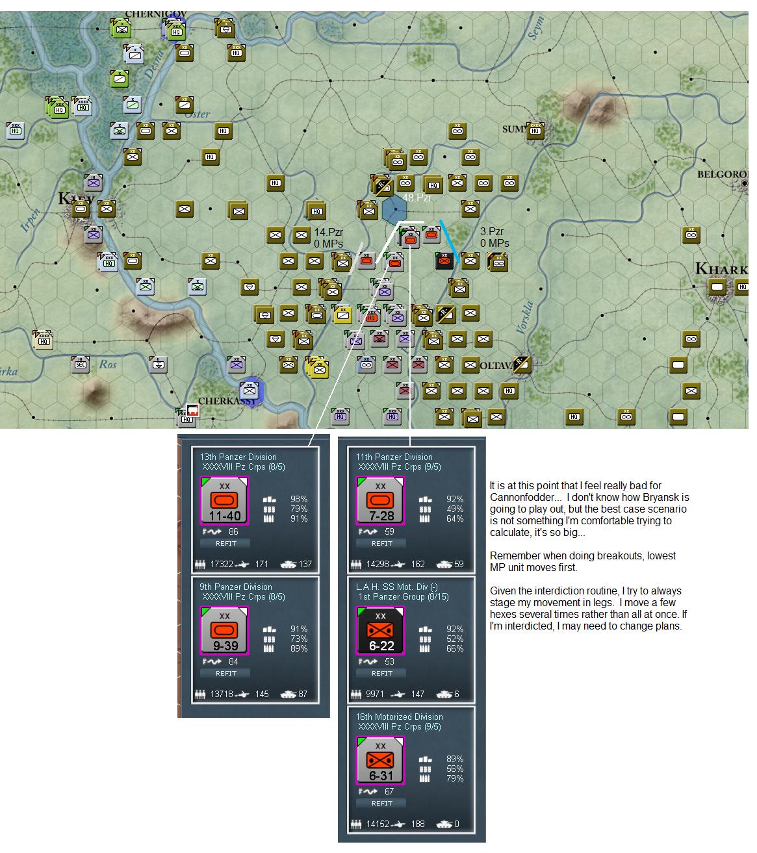757x853 pixels.
Task: Click the 14.Pzr 0 MPs label
Action: click(329, 238)
